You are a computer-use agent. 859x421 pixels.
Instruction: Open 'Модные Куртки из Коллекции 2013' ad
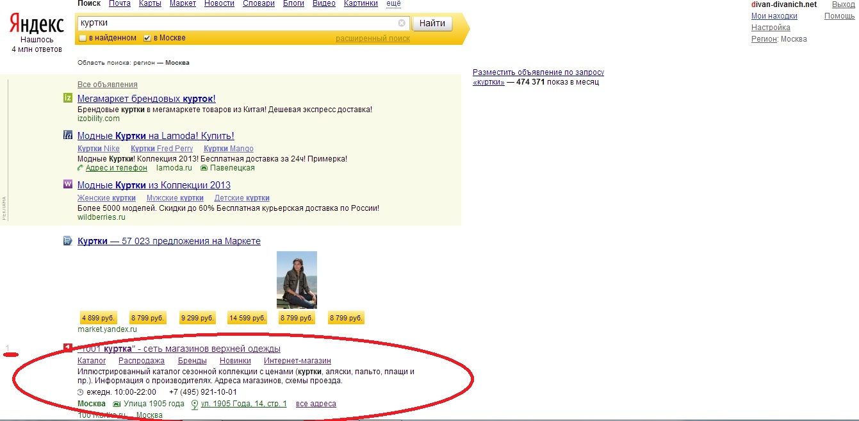pyautogui.click(x=154, y=185)
